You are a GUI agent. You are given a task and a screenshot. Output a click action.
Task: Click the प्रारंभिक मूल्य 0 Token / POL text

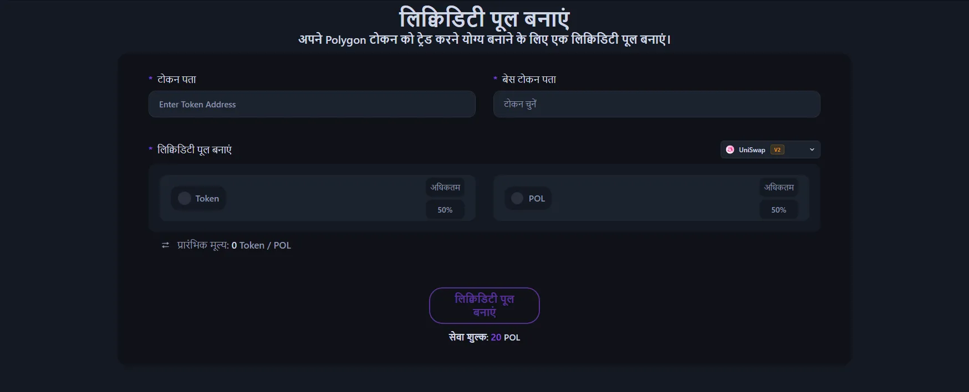[234, 245]
